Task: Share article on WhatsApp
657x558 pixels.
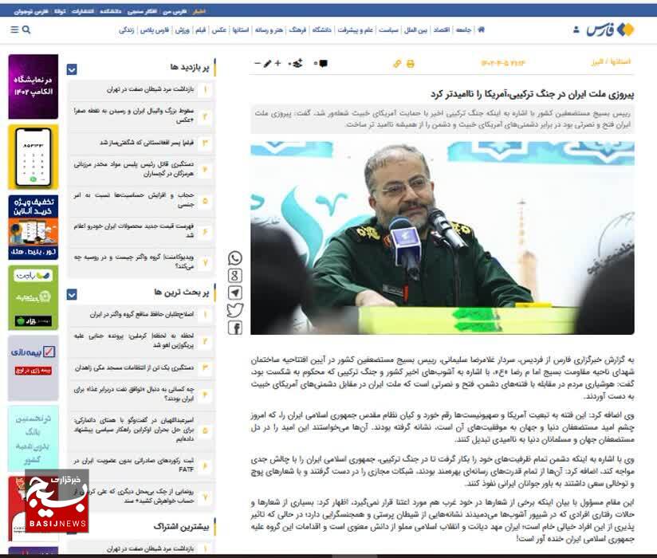Action: pyautogui.click(x=235, y=258)
